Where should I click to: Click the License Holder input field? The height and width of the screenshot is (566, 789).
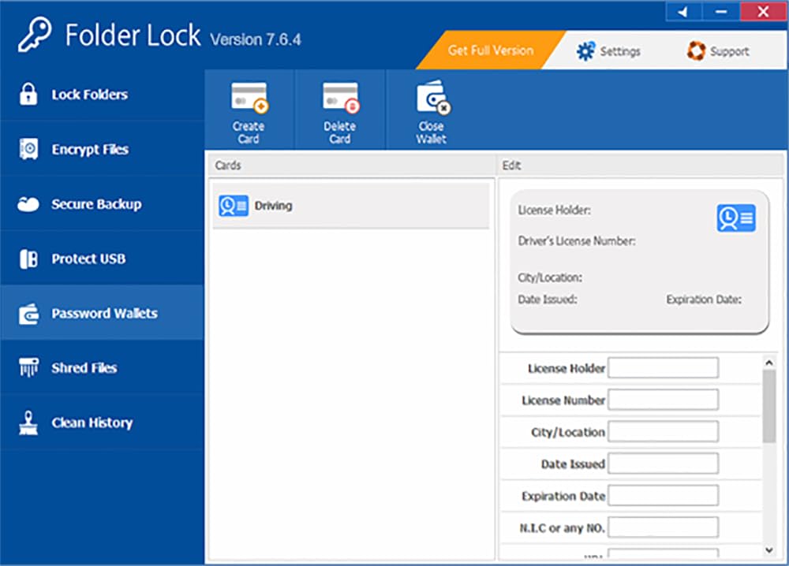point(663,368)
